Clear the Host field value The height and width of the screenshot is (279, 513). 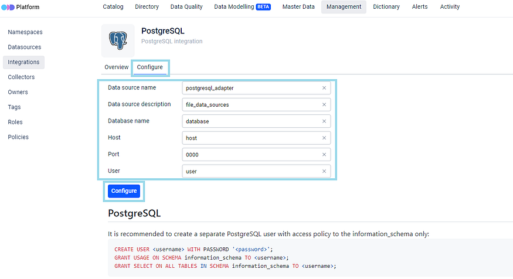324,138
